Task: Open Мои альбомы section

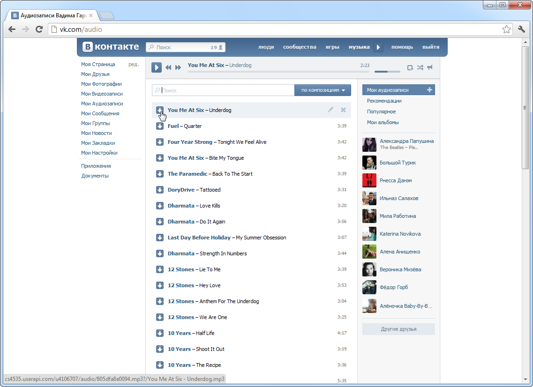Action: (x=383, y=122)
